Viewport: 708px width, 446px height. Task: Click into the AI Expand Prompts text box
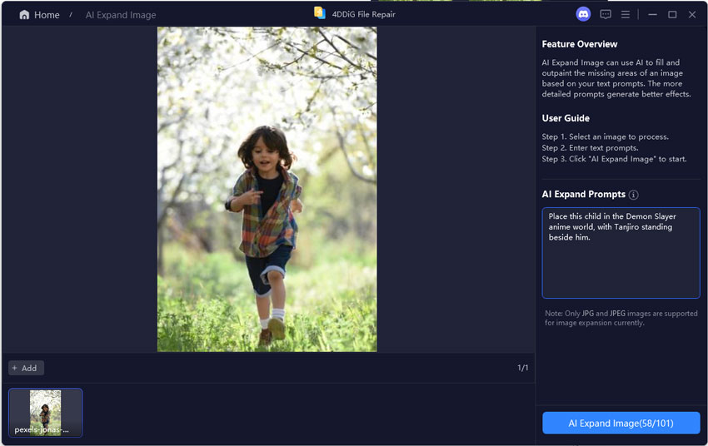click(x=621, y=252)
